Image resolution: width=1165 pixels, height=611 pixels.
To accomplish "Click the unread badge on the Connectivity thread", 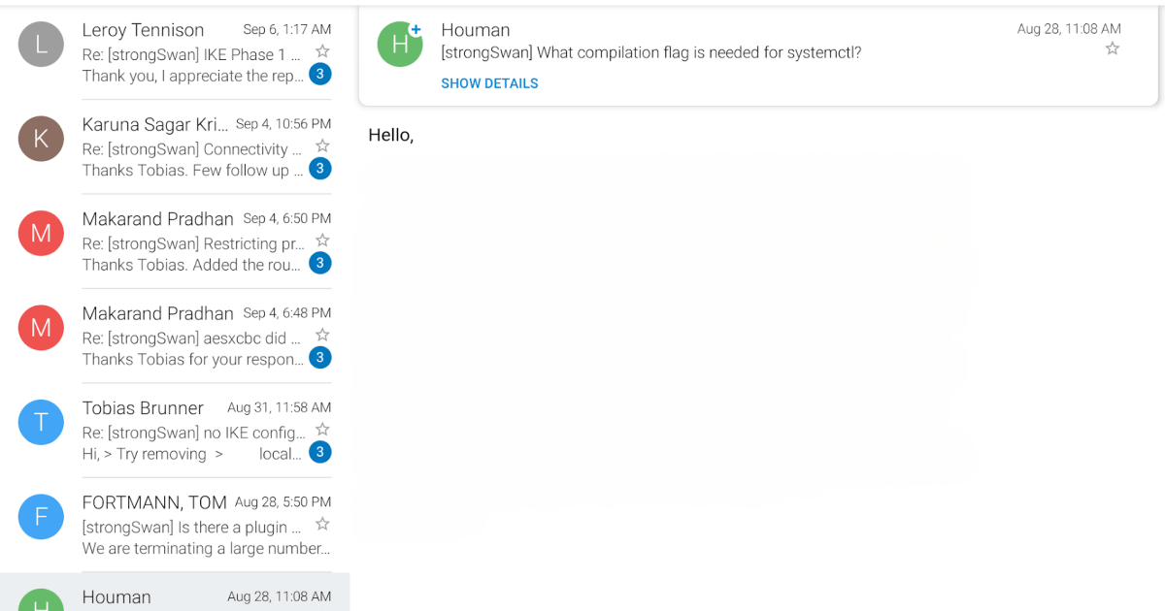I will 320,168.
